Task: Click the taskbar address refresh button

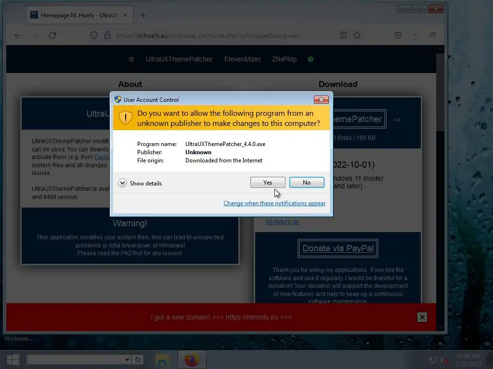Action: (138, 359)
